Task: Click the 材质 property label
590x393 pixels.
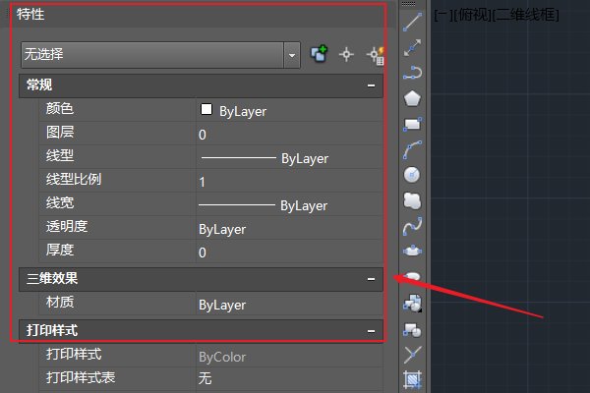Action: tap(59, 302)
